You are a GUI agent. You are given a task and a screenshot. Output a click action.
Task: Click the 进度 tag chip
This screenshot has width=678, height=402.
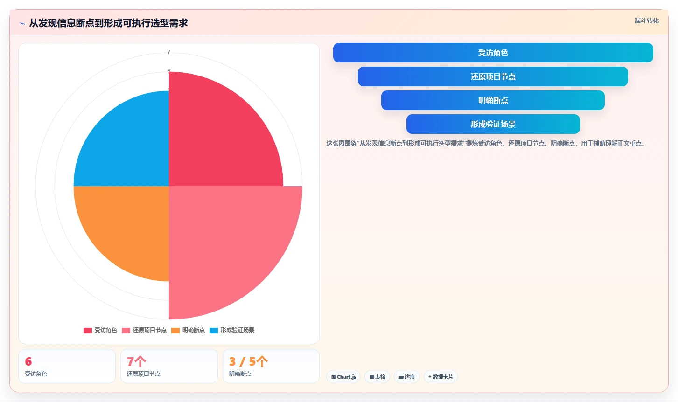coord(407,377)
